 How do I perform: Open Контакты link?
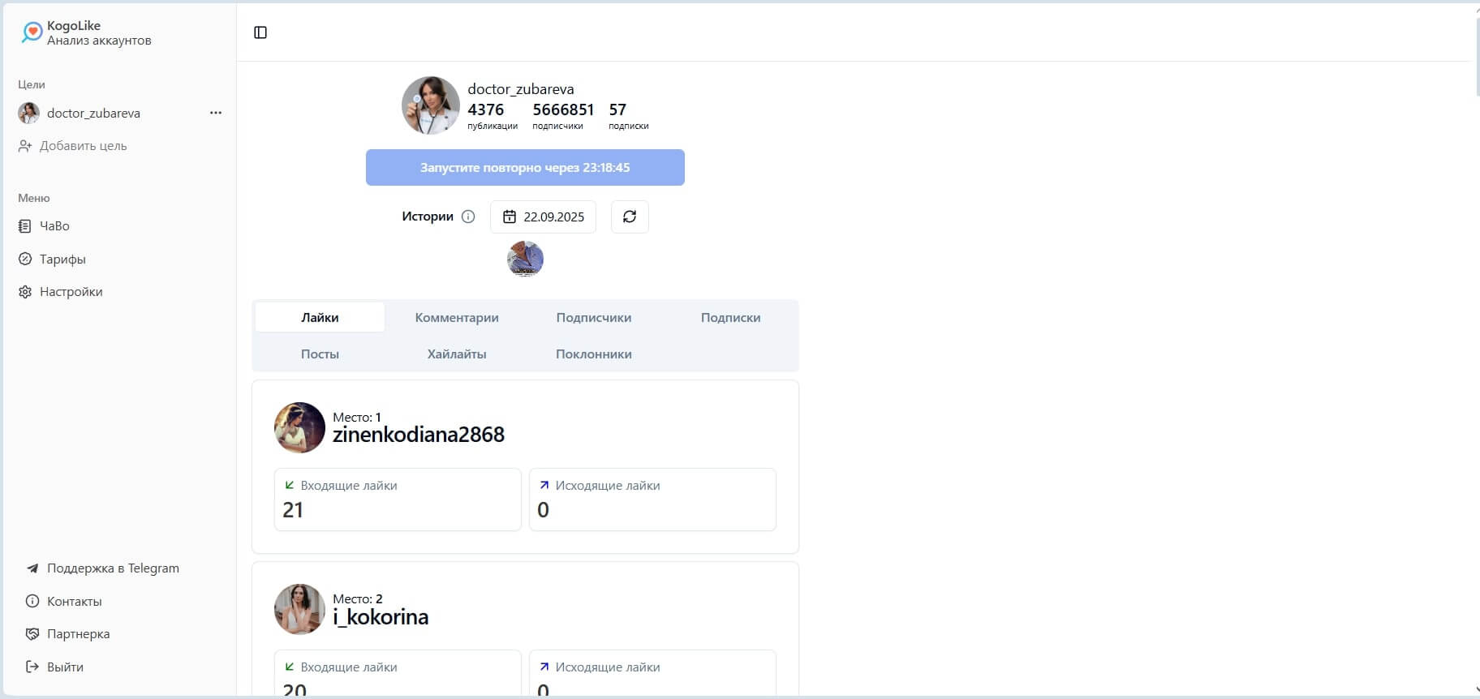[74, 601]
